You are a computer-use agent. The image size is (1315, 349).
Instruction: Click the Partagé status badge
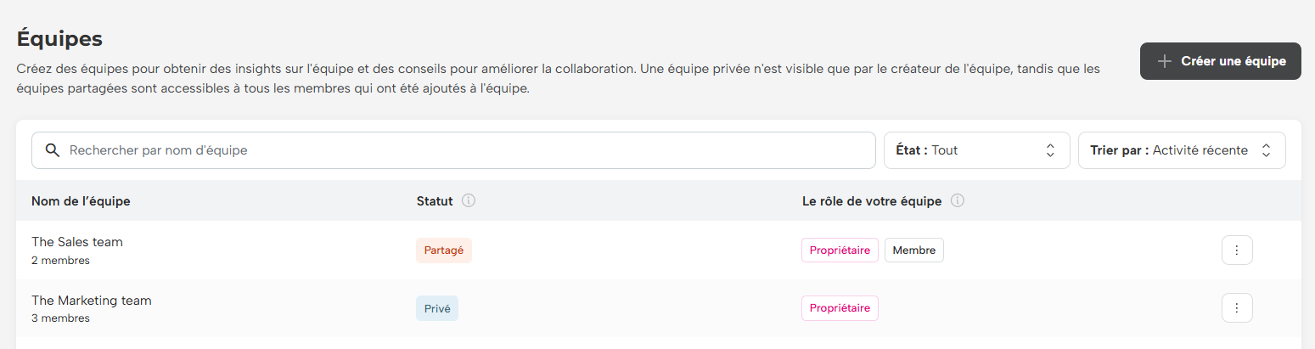point(443,250)
